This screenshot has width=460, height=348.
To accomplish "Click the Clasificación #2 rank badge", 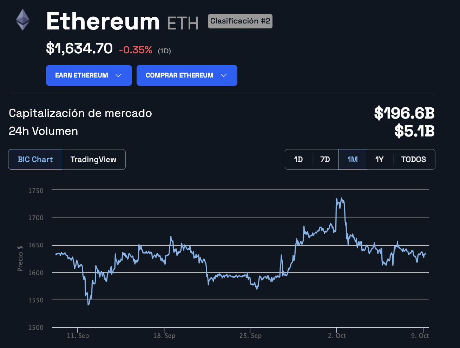I will (x=240, y=21).
